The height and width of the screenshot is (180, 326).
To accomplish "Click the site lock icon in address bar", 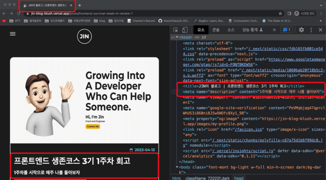I will click(27, 13).
